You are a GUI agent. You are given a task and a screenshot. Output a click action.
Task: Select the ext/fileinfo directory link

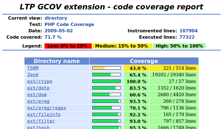(x=44, y=115)
